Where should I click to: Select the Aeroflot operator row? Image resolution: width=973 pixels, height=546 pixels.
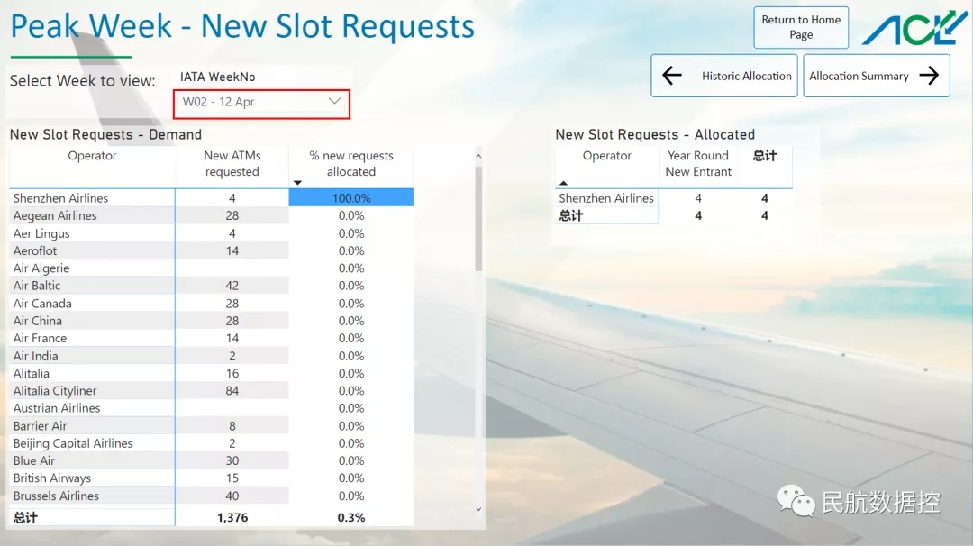pos(212,250)
